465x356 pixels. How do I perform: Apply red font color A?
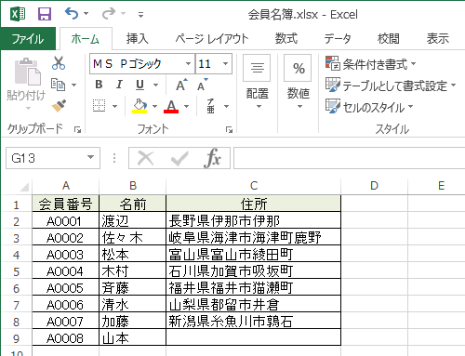click(171, 106)
